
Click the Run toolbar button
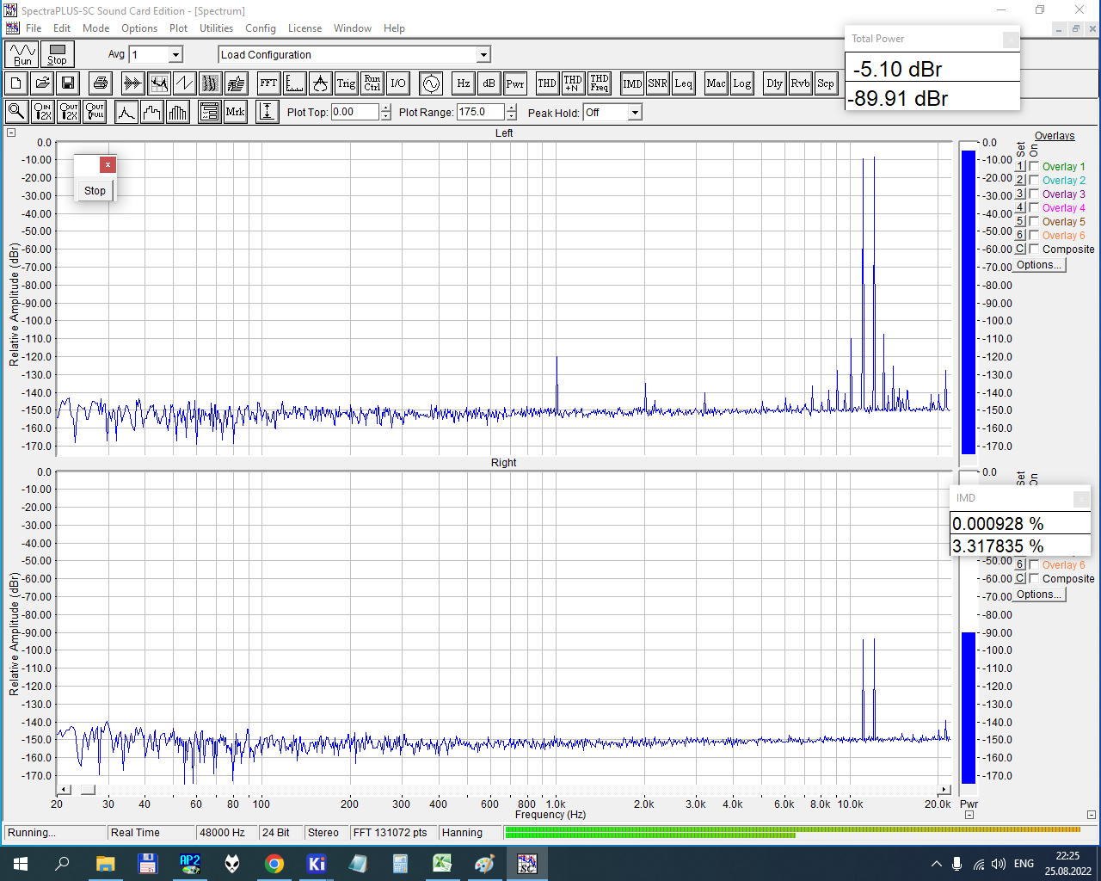pyautogui.click(x=22, y=54)
